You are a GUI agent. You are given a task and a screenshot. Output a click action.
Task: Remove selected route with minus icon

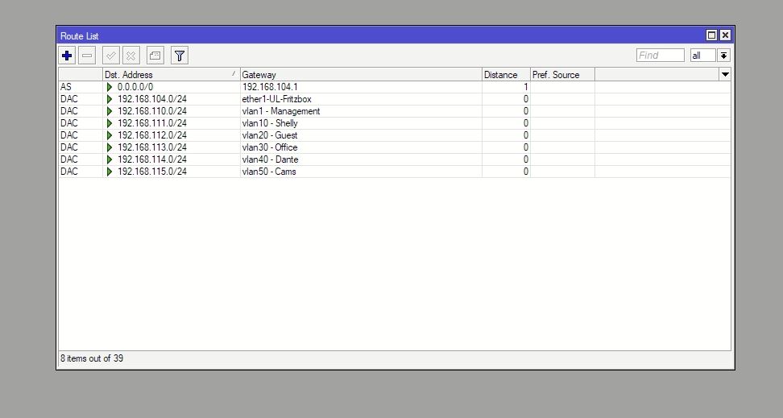87,56
